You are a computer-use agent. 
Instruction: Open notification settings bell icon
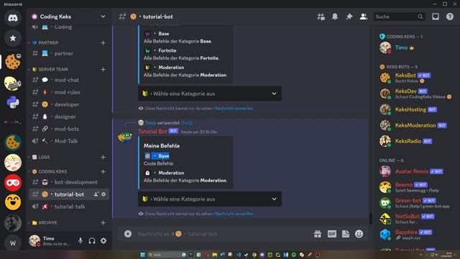[335, 17]
